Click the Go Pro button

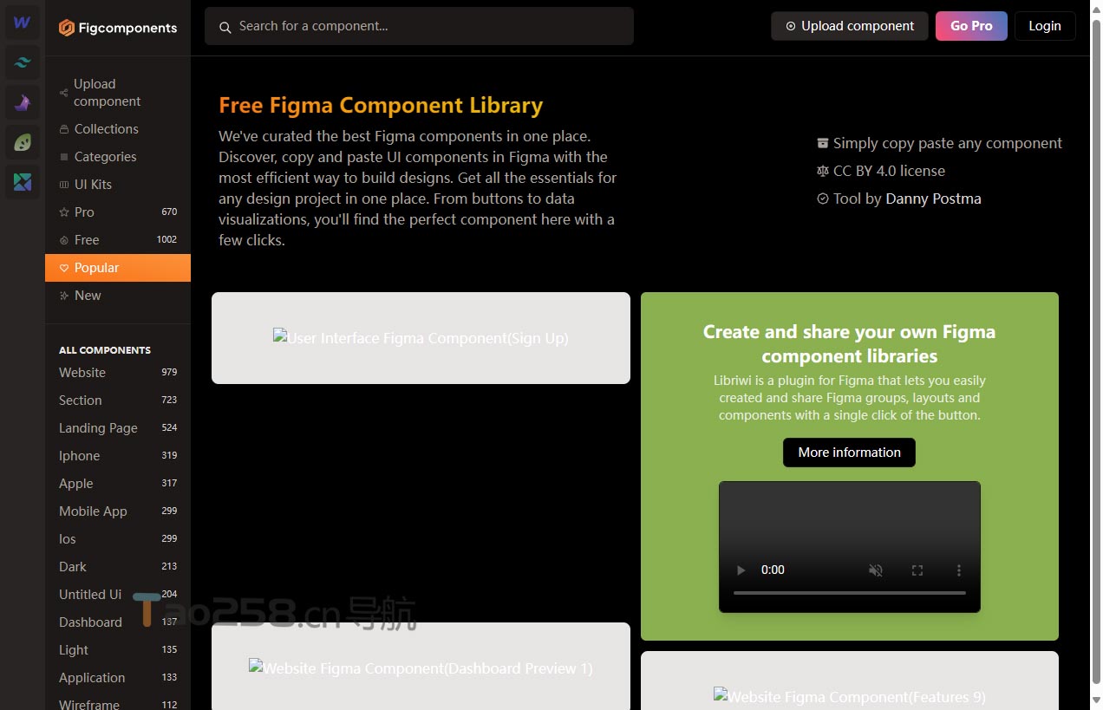point(971,26)
